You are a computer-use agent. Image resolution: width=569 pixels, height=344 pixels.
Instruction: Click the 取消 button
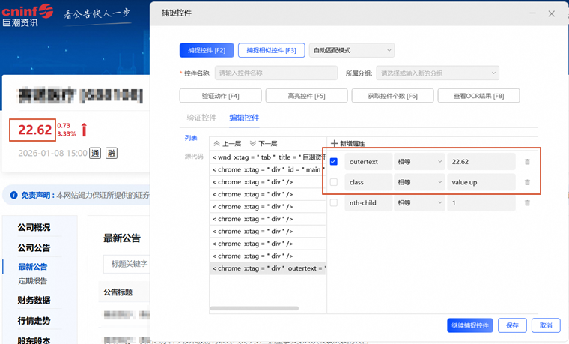click(x=546, y=325)
